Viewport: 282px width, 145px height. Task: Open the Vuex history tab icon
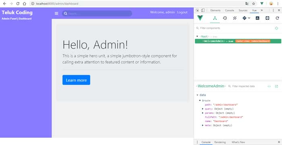coord(225,18)
